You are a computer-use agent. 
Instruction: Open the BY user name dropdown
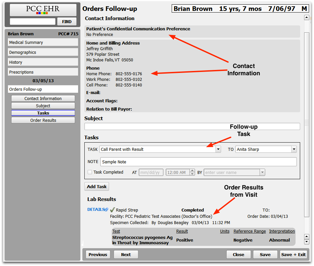click(x=262, y=172)
